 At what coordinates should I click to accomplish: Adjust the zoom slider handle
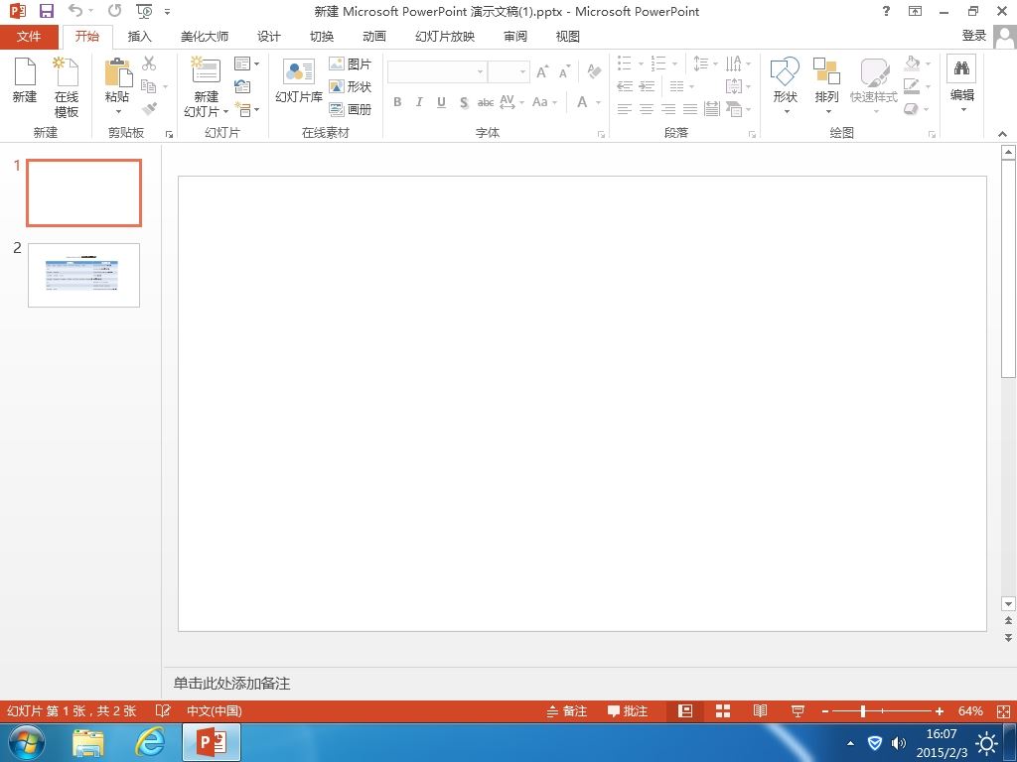point(863,710)
